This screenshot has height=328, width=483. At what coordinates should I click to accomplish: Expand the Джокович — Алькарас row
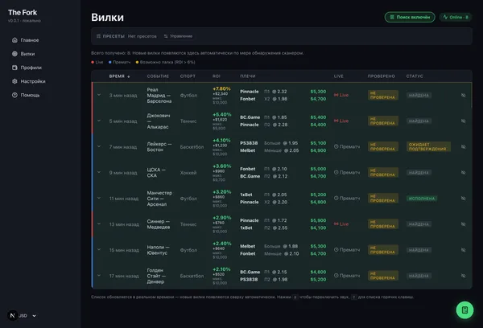tap(99, 121)
